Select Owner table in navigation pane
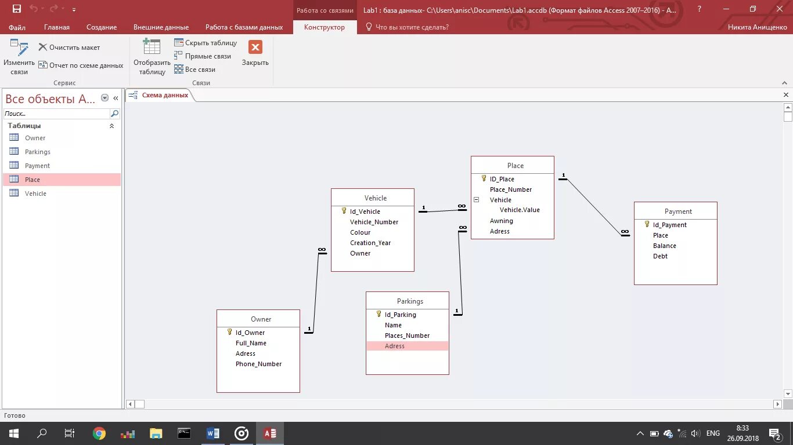The image size is (793, 445). pos(62,138)
